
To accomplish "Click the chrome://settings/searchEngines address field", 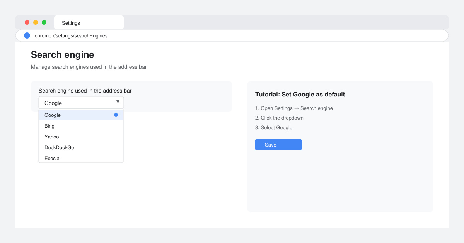I will pos(232,35).
